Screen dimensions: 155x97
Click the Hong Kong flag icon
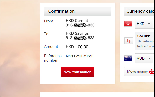(x=128, y=24)
